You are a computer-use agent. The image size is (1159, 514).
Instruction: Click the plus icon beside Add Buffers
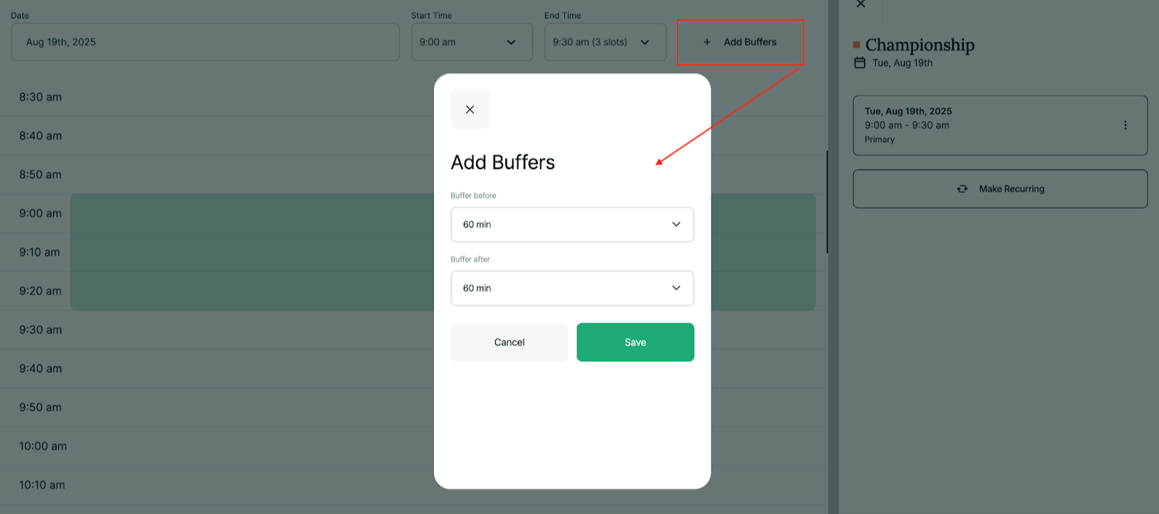coord(706,42)
